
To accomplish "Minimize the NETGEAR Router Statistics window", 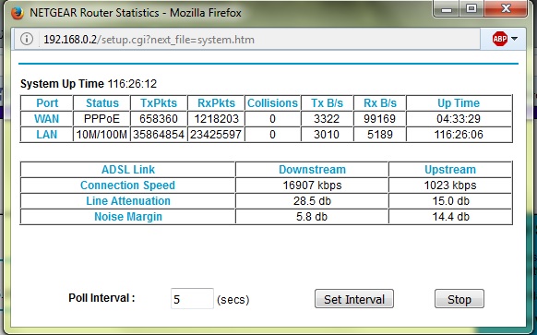I will [447, 8].
